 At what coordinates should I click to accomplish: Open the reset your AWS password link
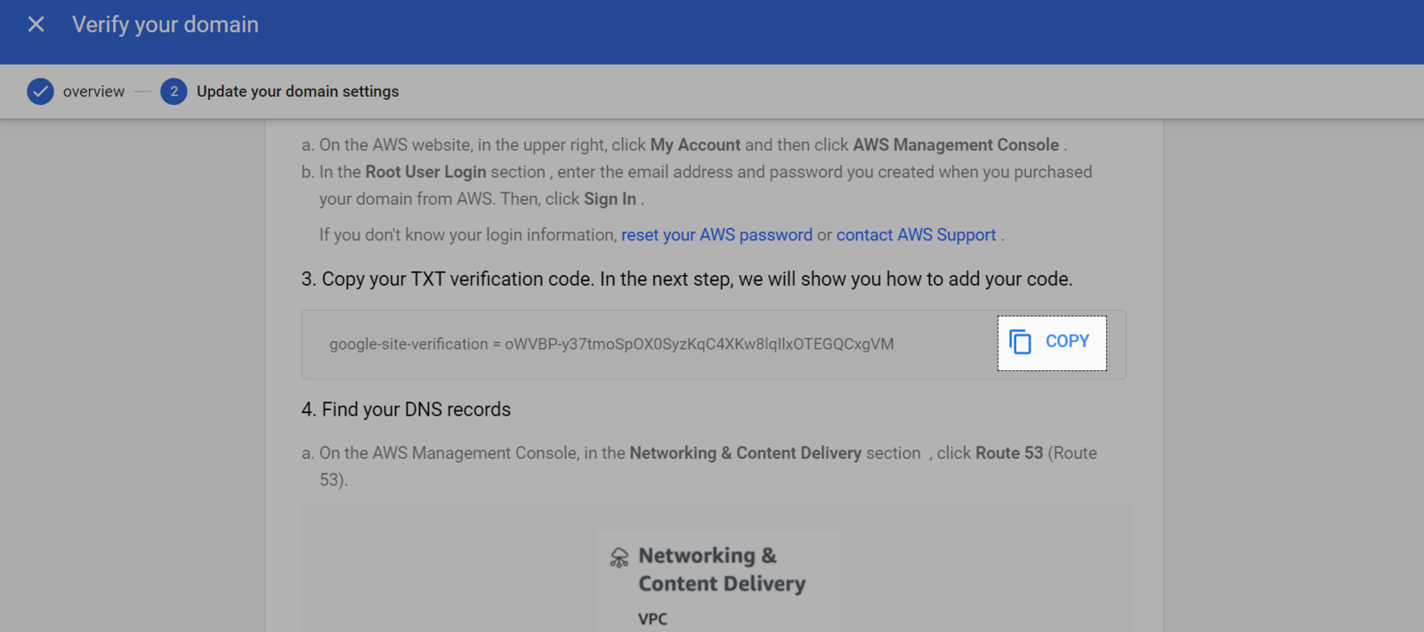click(x=716, y=235)
